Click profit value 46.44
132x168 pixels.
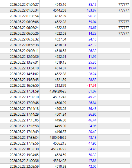coord(92,120)
